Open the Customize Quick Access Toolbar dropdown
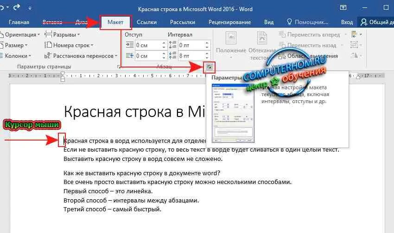The image size is (394, 233). pyautogui.click(x=30, y=8)
